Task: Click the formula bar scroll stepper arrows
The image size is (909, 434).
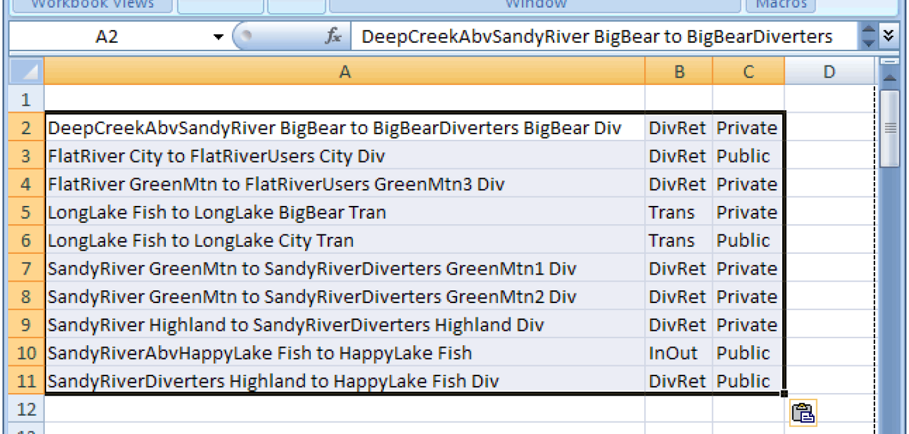Action: [x=868, y=37]
